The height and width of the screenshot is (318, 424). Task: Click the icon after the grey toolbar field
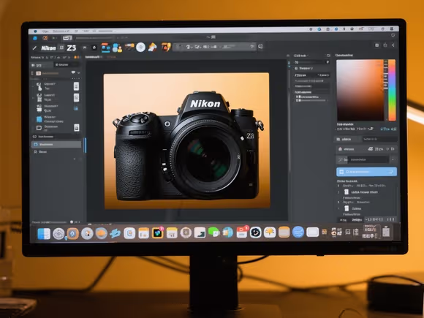[260, 47]
